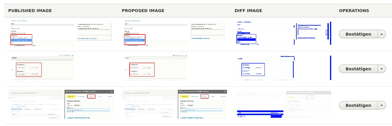View the third row's diff image
The width and height of the screenshot is (392, 126).
[284, 105]
